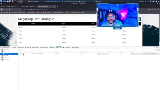Switch to the Thunar taskbar window
Screen dimensions: 160x90
pos(98,1)
